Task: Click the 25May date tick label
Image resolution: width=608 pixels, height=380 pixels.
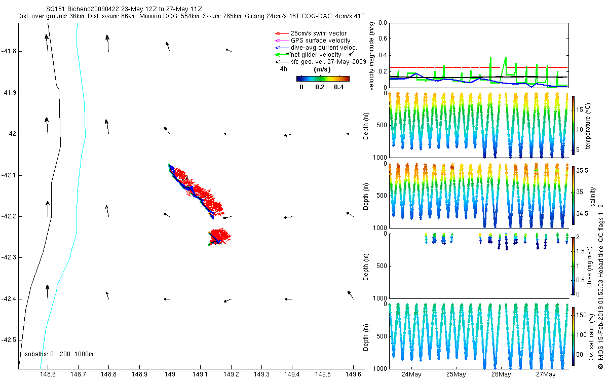Action: click(456, 374)
